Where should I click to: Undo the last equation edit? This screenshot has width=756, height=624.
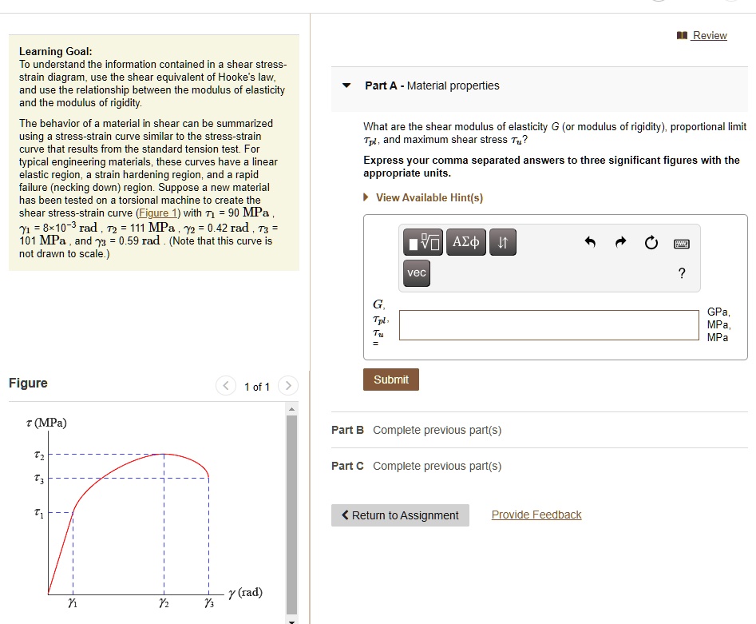590,242
